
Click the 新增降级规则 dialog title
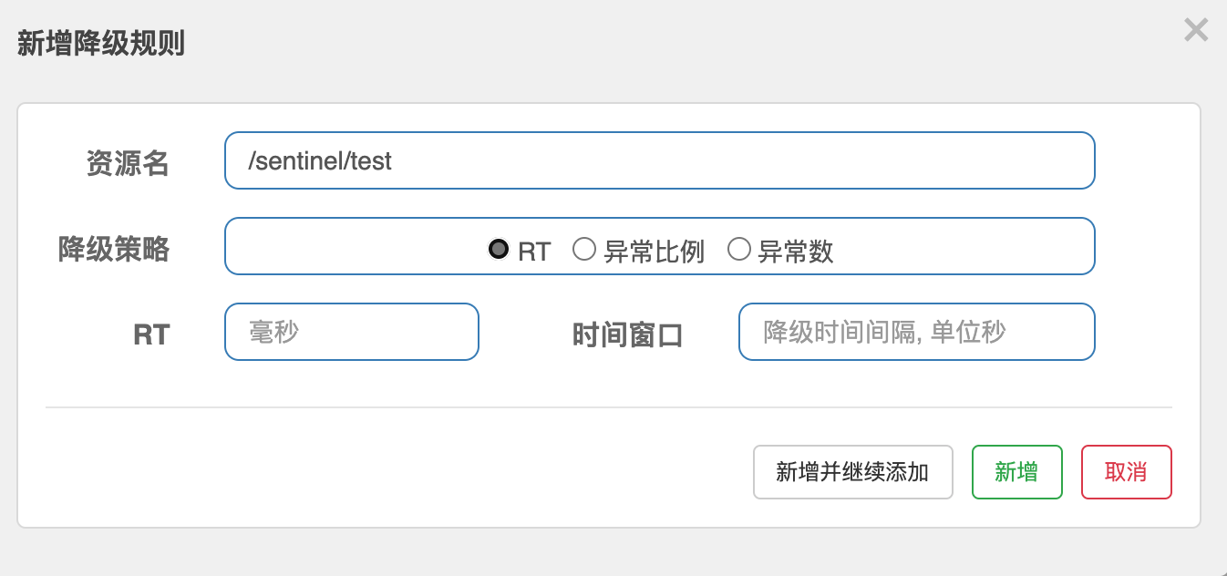[101, 43]
